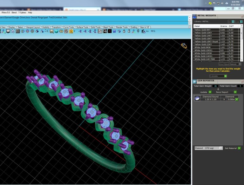Click the Save Report button
The height and width of the screenshot is (185, 244).
pyautogui.click(x=226, y=92)
